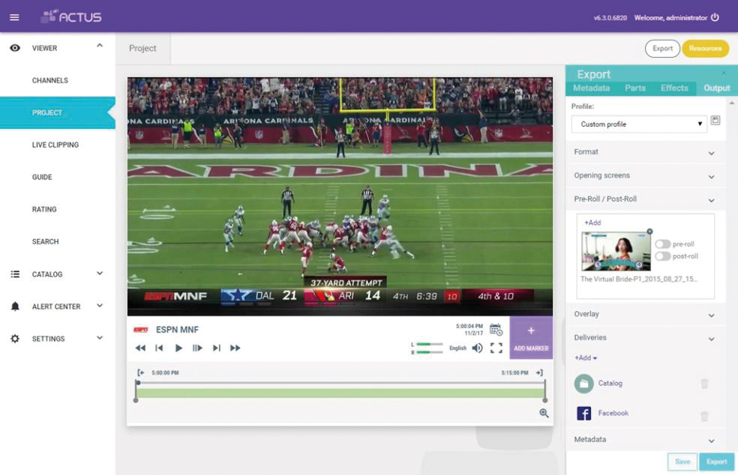
Task: Collapse the Pre-Roll / Post-Roll section
Action: pos(711,200)
